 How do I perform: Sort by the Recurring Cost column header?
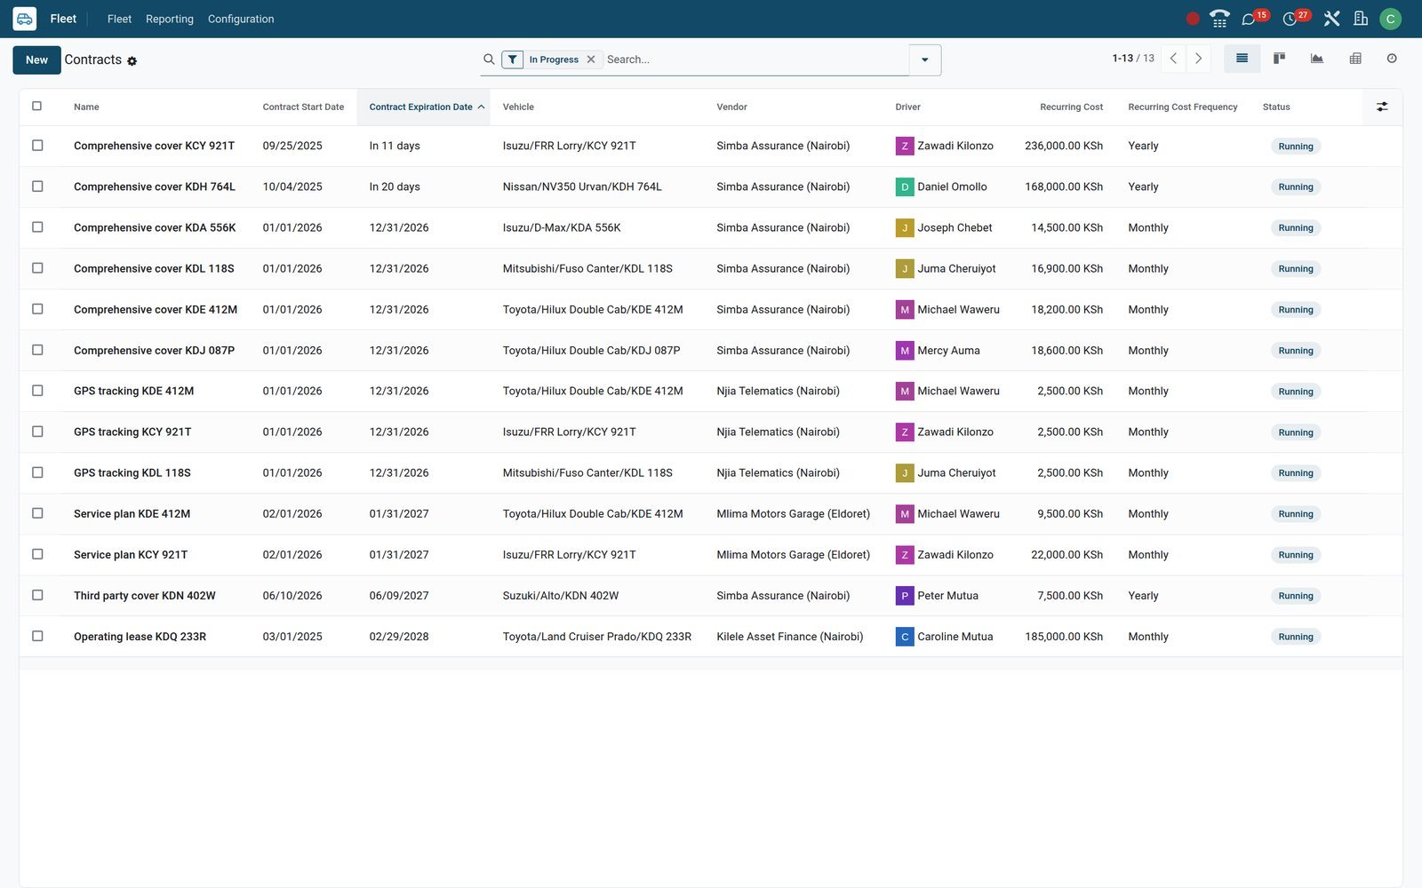[x=1071, y=107]
